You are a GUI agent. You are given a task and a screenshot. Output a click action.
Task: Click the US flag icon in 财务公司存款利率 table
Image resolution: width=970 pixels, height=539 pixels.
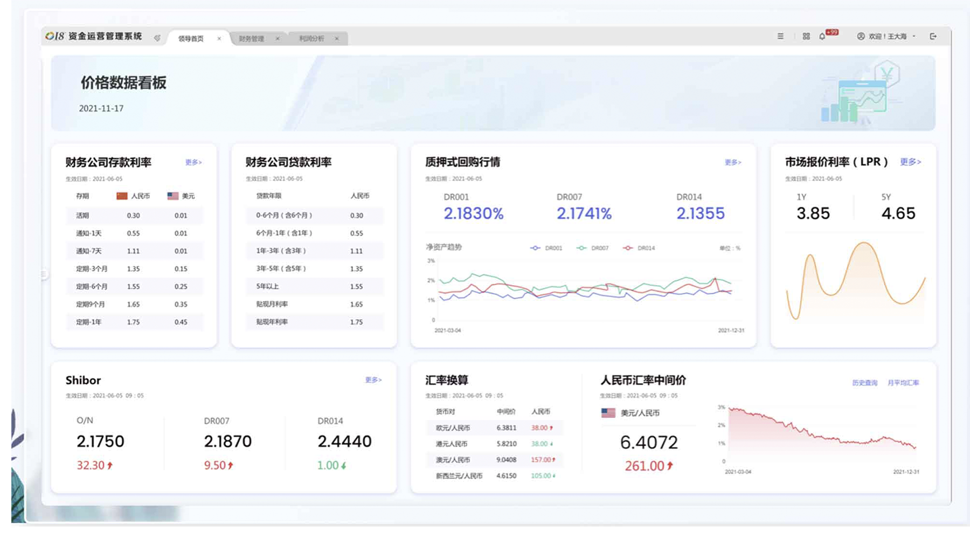click(172, 196)
